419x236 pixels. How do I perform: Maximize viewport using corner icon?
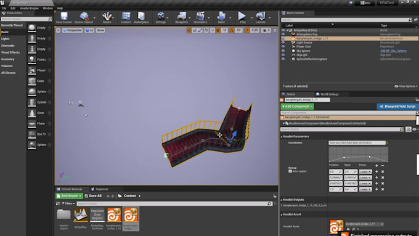275,30
